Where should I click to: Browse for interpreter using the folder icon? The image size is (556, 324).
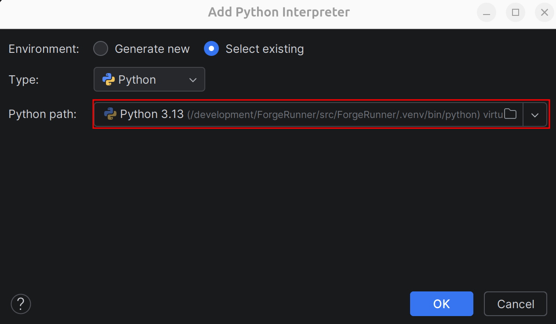pyautogui.click(x=510, y=114)
